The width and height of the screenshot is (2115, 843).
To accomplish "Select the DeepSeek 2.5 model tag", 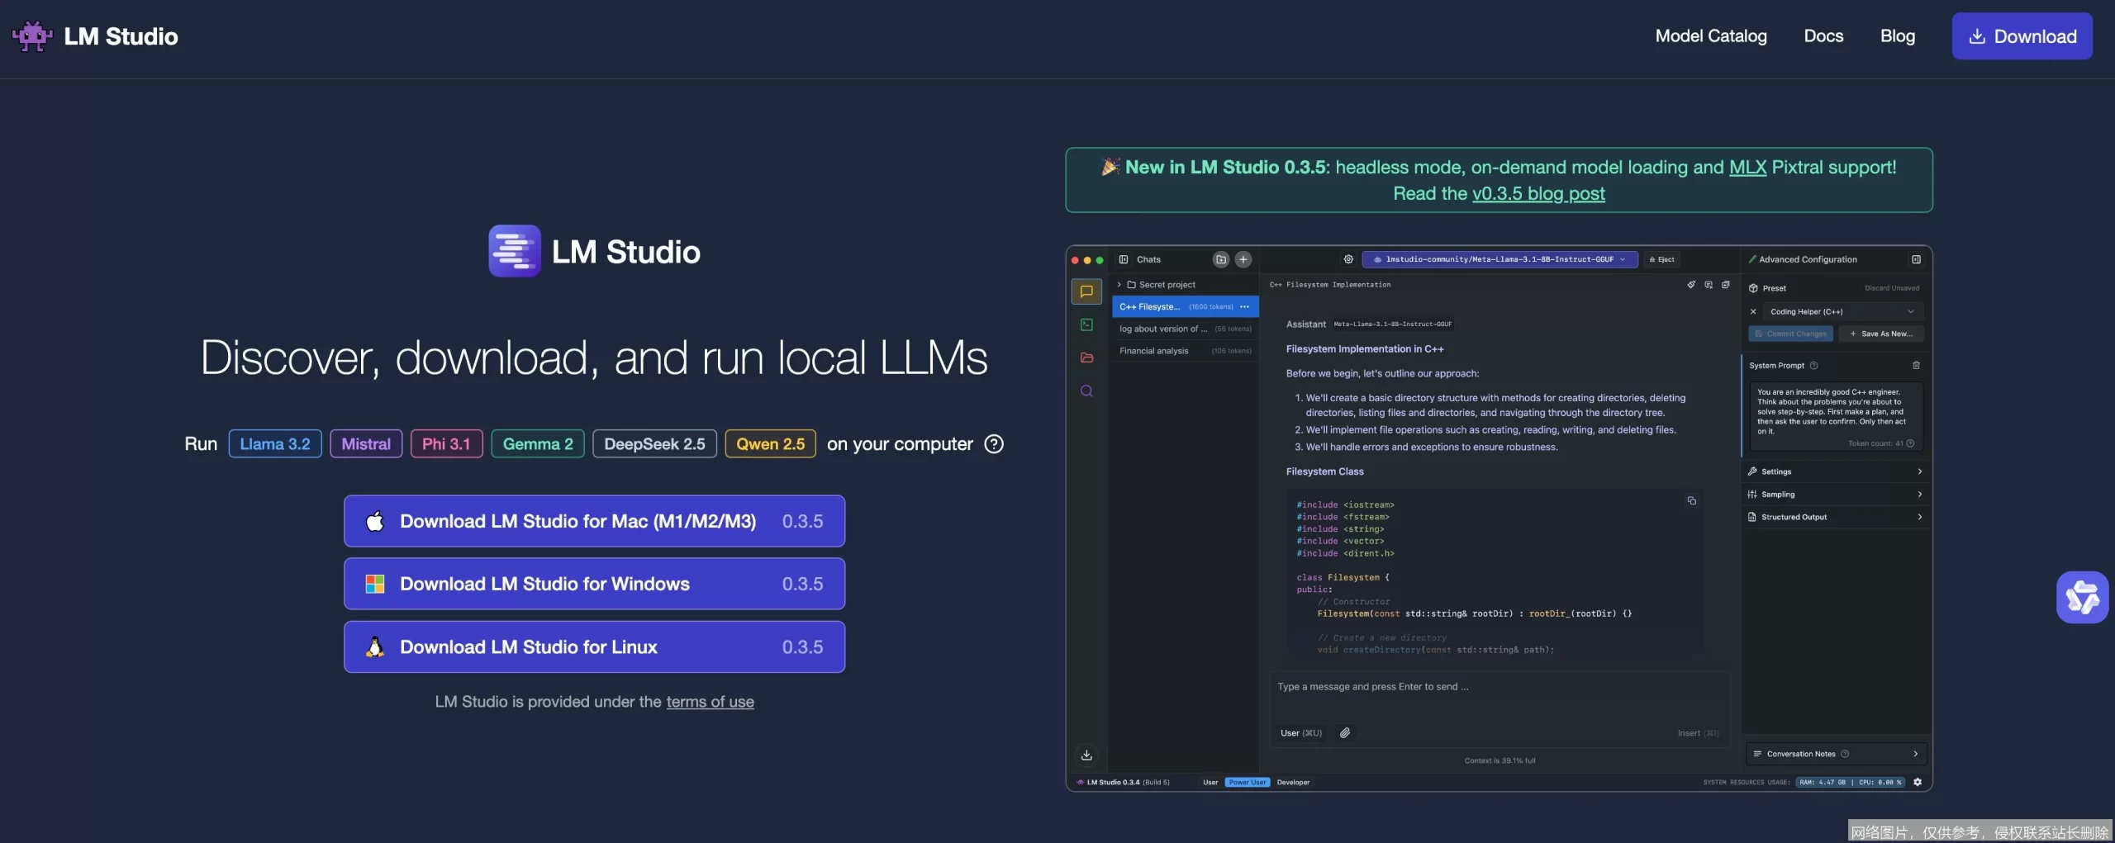I will [x=654, y=444].
